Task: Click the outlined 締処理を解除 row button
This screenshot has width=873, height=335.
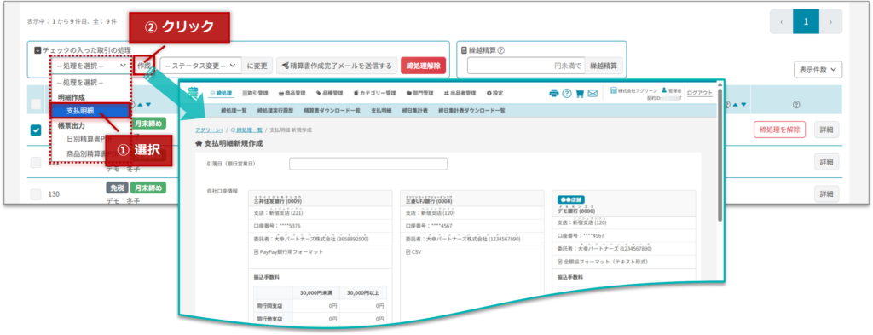Action: click(x=779, y=130)
